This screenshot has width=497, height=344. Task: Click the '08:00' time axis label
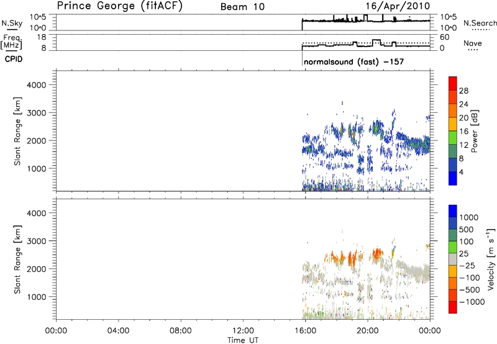pyautogui.click(x=180, y=331)
